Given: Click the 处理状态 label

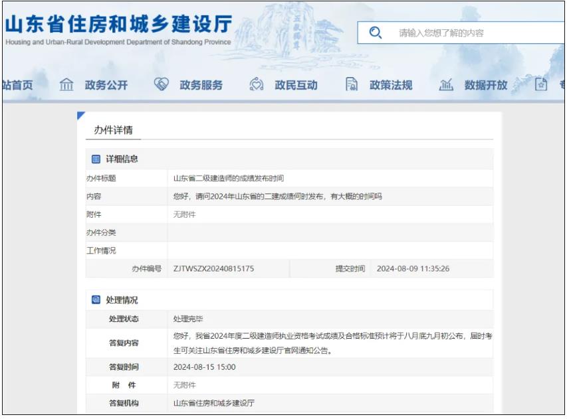Looking at the screenshot, I should click(x=124, y=319).
